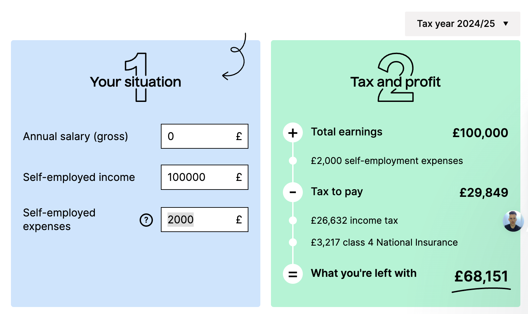528x314 pixels.
Task: Click the income tax timeline dot
Action: click(293, 220)
